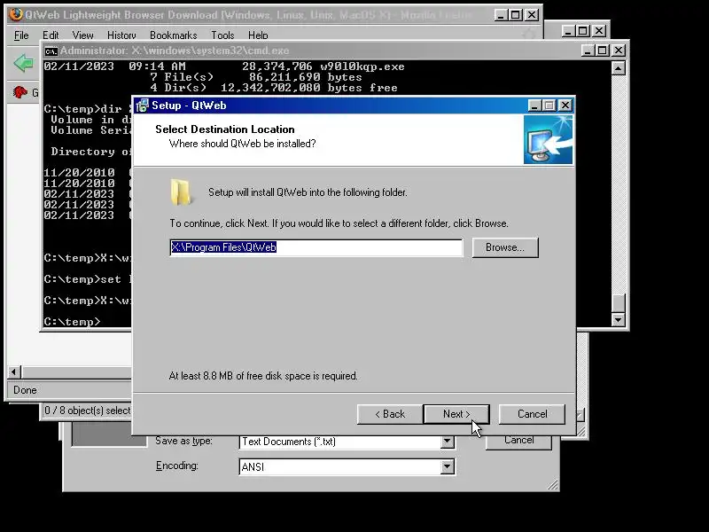Click Cancel in Save As dialog
This screenshot has width=709, height=532.
tap(518, 441)
